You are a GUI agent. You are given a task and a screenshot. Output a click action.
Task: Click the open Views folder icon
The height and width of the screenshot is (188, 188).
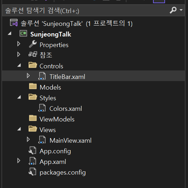click(33, 129)
